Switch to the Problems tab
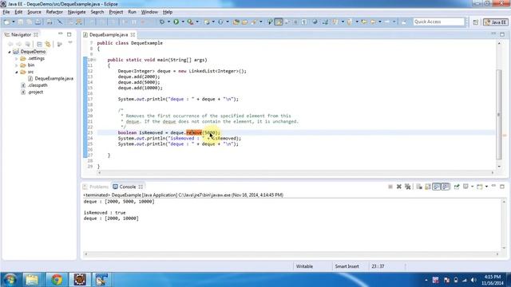 96,187
